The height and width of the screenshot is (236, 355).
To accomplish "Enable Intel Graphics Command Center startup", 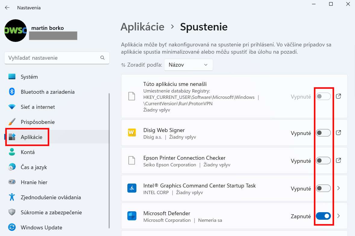I will point(323,188).
